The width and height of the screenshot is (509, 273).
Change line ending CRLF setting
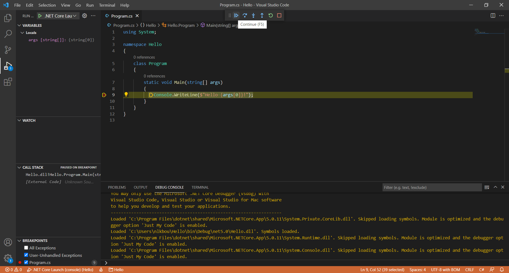click(469, 270)
